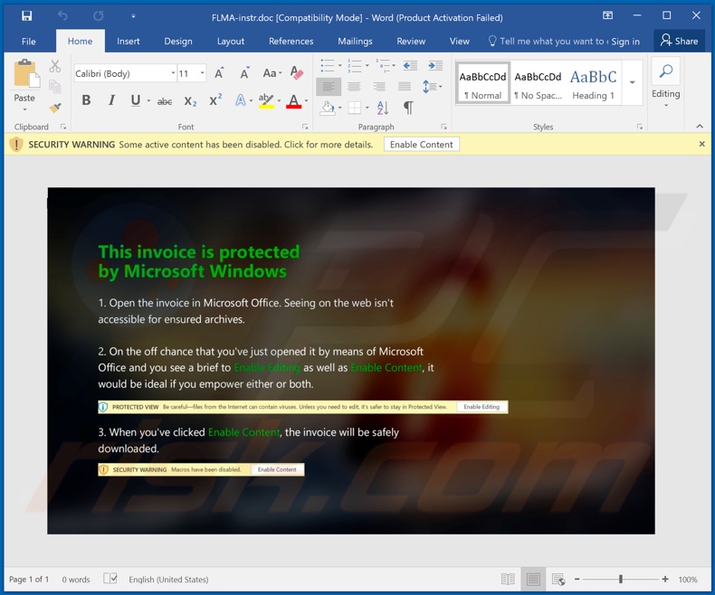Toggle Align Left paragraph alignment
715x595 pixels.
click(x=329, y=87)
